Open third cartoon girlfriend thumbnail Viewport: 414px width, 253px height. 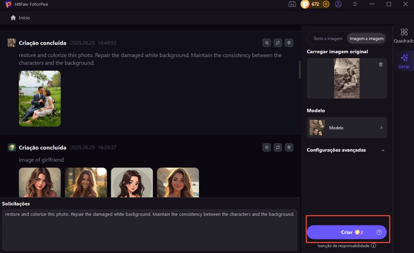point(132,182)
